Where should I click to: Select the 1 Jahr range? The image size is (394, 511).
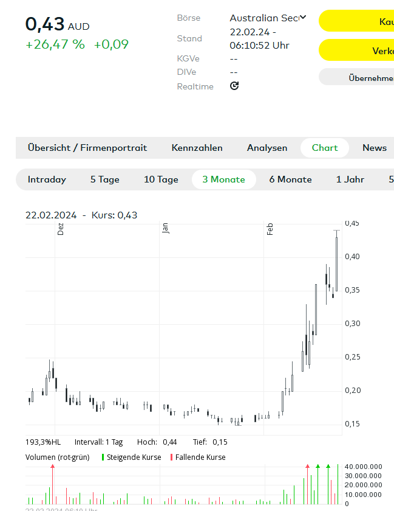(350, 179)
